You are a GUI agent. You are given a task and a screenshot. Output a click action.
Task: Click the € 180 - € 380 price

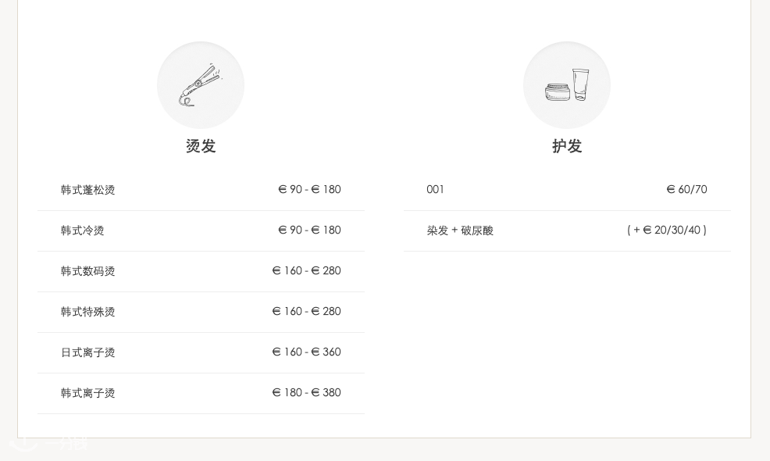click(x=306, y=393)
